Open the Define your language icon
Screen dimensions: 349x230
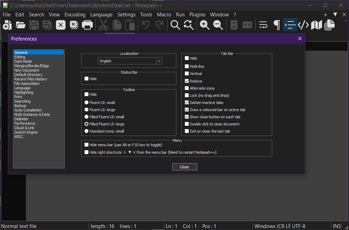(x=303, y=25)
